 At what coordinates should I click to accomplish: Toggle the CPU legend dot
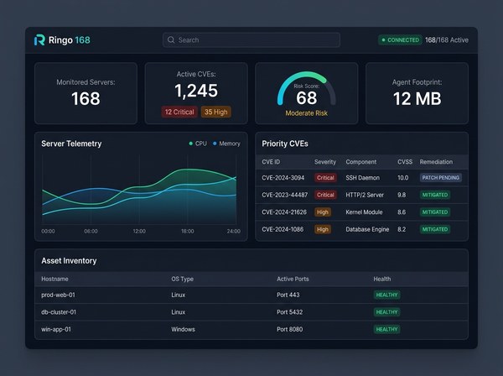pos(191,144)
